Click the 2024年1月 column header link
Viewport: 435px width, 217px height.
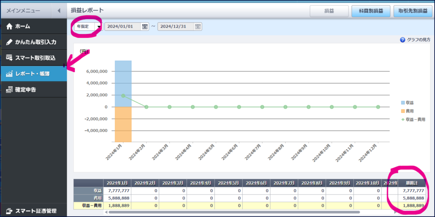[x=117, y=183]
